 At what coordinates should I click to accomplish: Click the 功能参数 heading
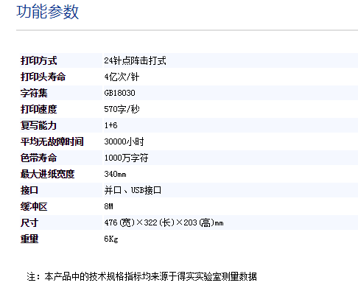47,12
